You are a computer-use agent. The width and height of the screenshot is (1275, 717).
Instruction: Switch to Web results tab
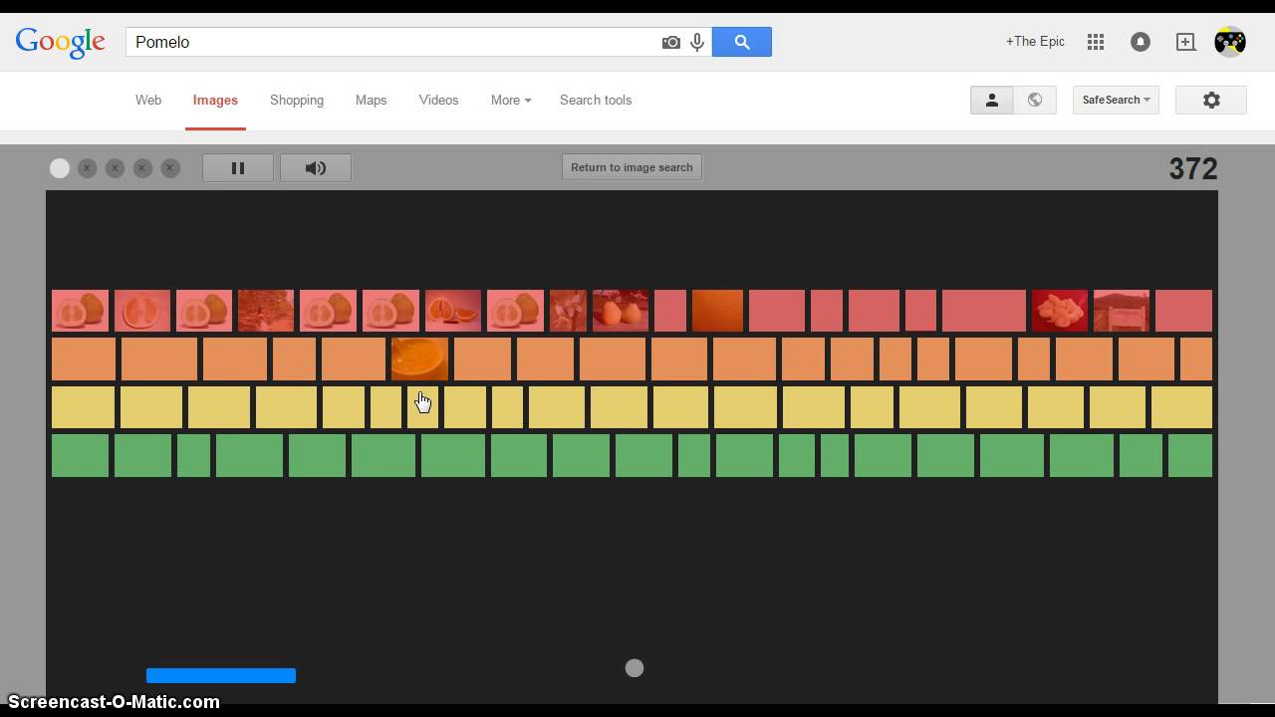click(x=148, y=100)
